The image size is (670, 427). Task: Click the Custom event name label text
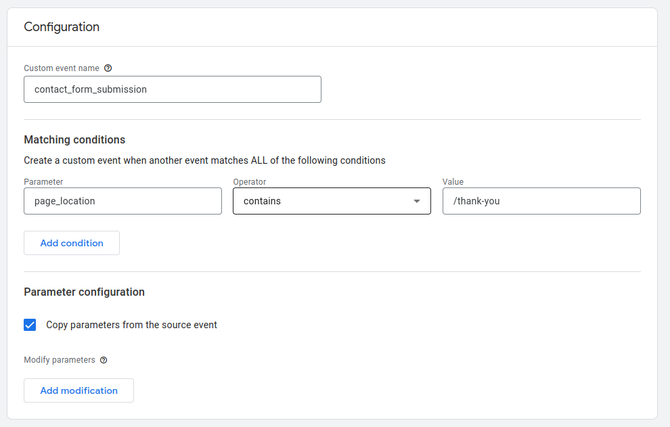[62, 68]
